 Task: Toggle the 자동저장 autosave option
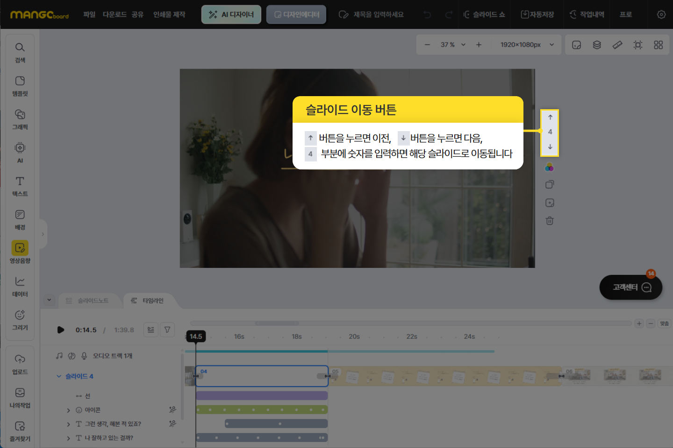537,14
